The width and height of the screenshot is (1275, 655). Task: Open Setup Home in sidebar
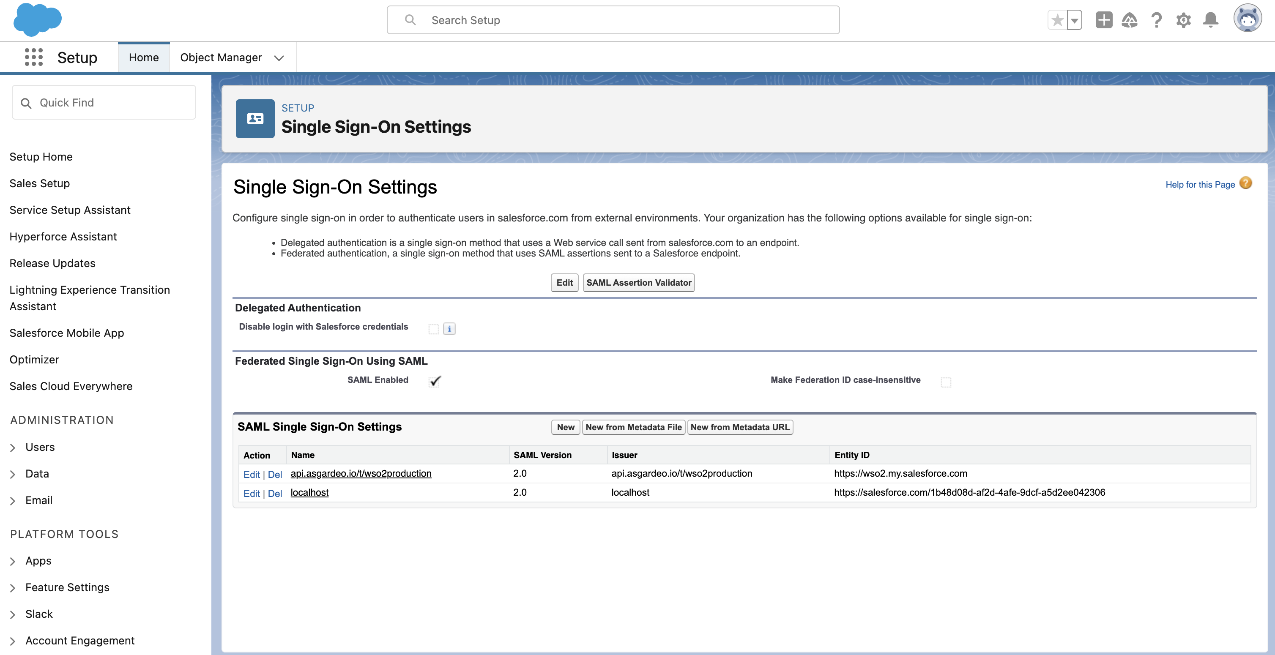tap(41, 157)
